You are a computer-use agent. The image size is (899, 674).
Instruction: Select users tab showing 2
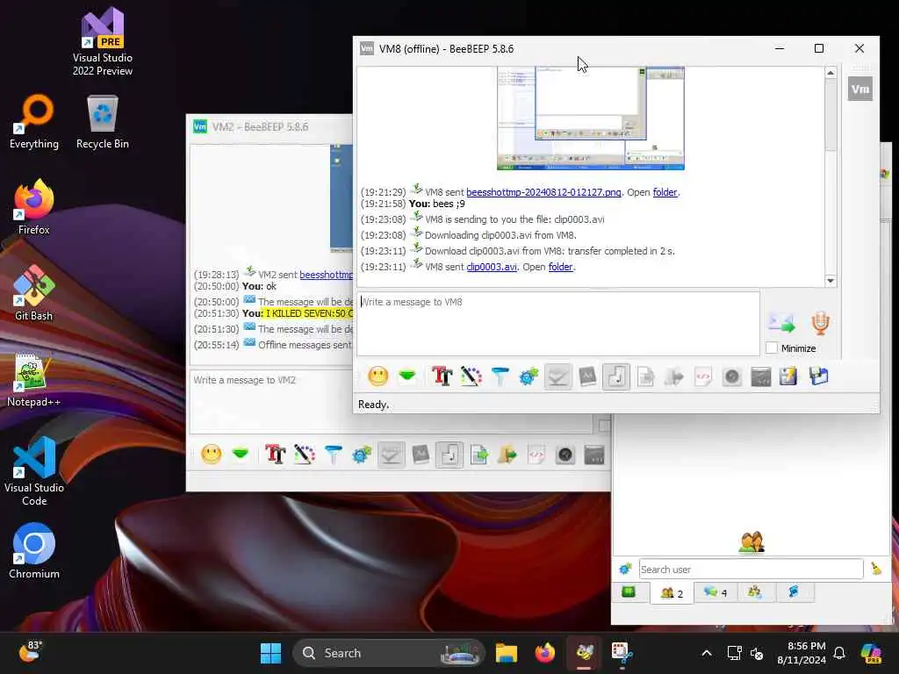672,592
